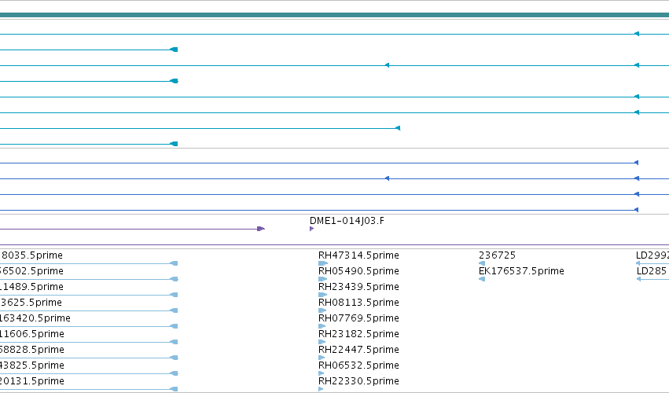This screenshot has height=393, width=669.
Task: Select the RH06532.5prime label
Action: tap(358, 365)
